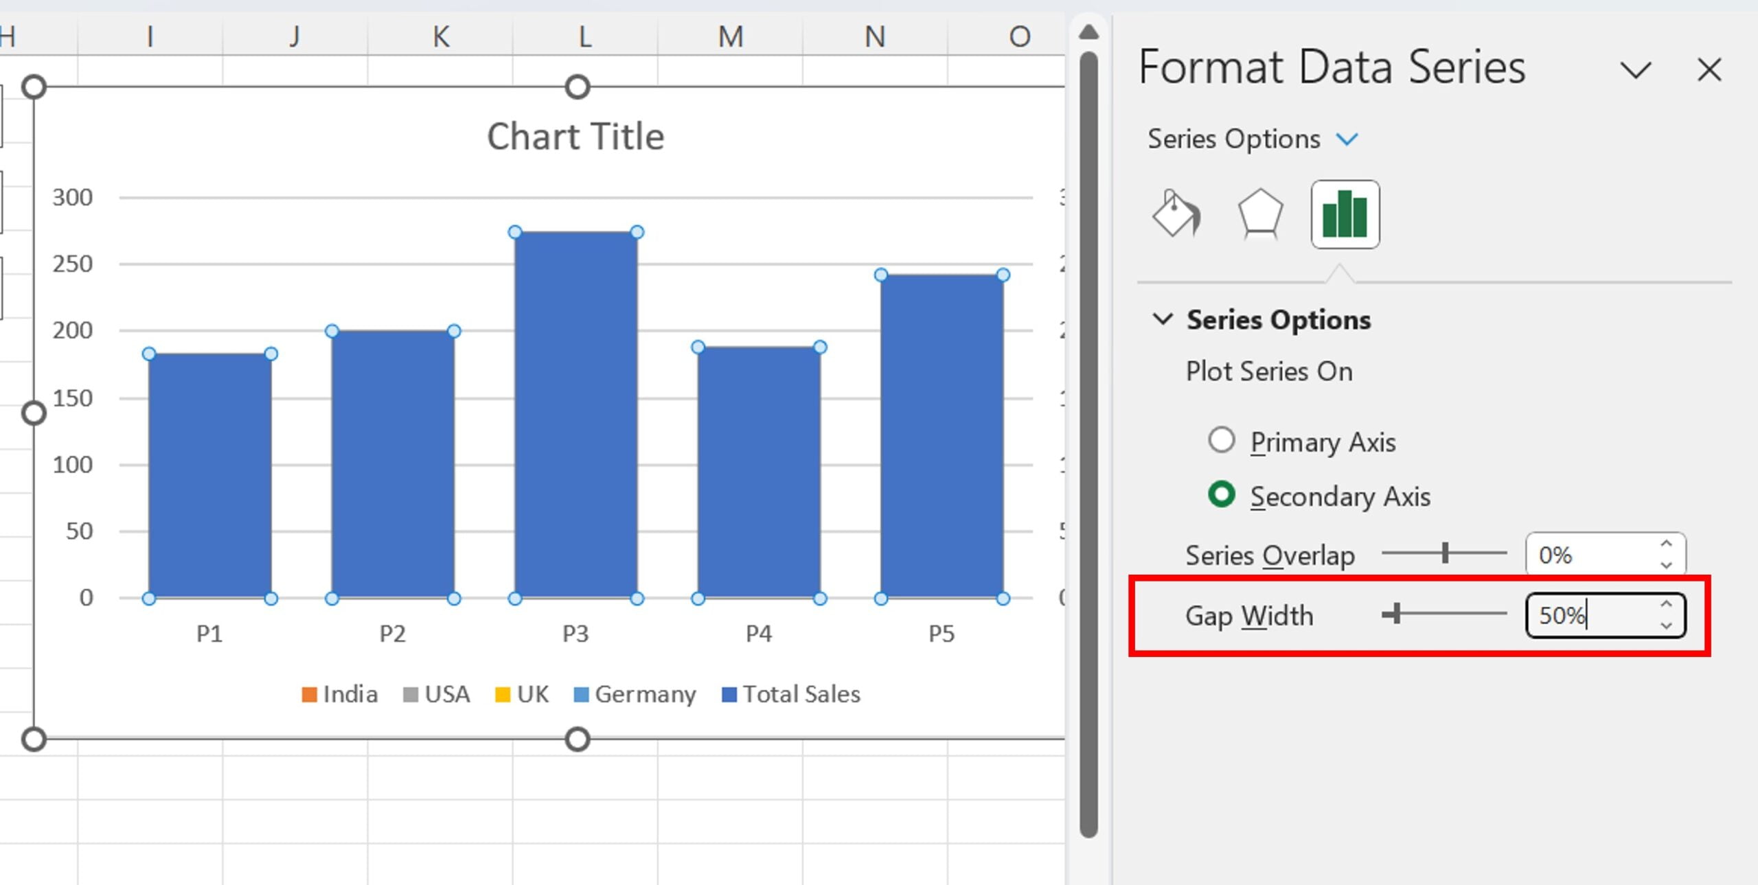Click the chart left-middle resize handle
1758x885 pixels.
click(x=34, y=413)
